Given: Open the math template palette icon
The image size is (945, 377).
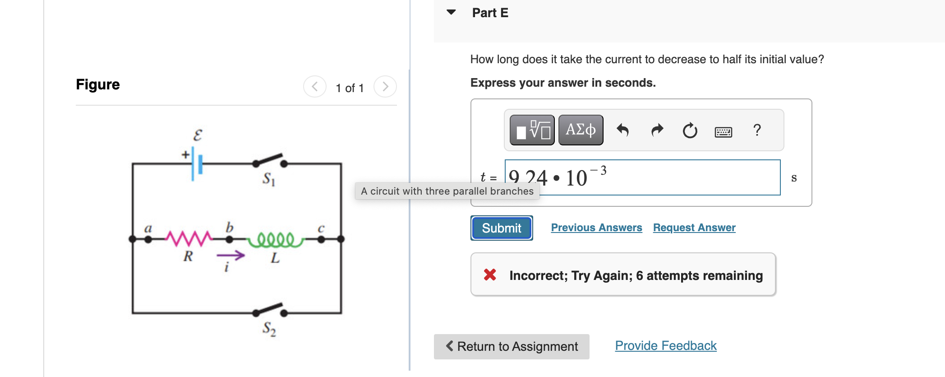Looking at the screenshot, I should 531,130.
